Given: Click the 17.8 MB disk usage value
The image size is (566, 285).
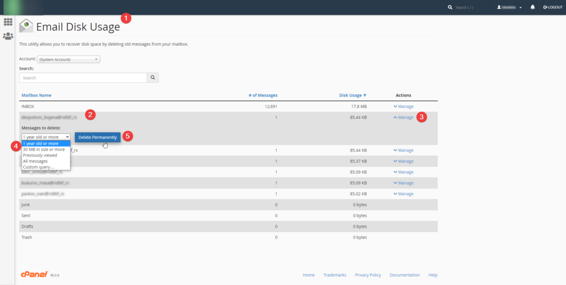Looking at the screenshot, I should (x=359, y=106).
